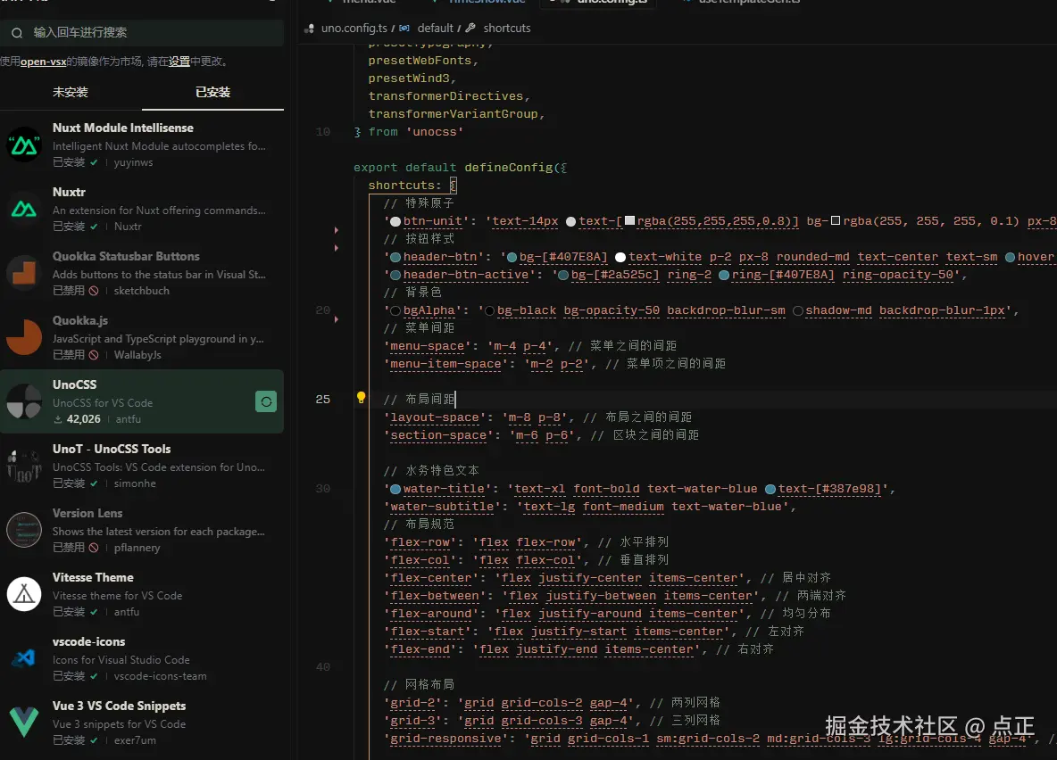Select the Quokka Statusbar Buttons extension icon
1057x760 pixels.
point(24,273)
